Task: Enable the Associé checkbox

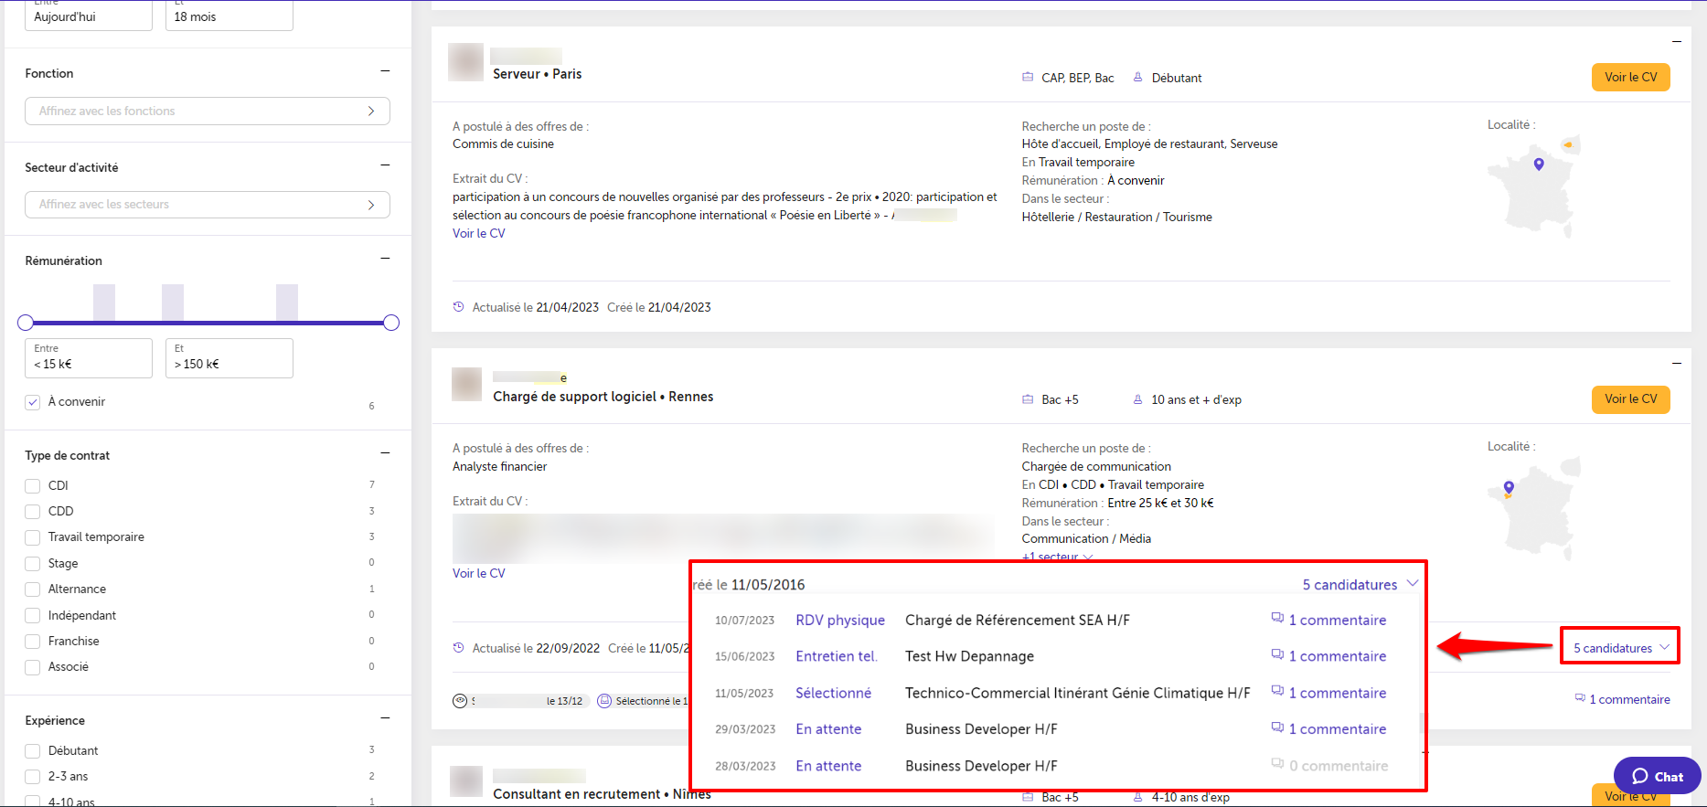Action: (33, 667)
